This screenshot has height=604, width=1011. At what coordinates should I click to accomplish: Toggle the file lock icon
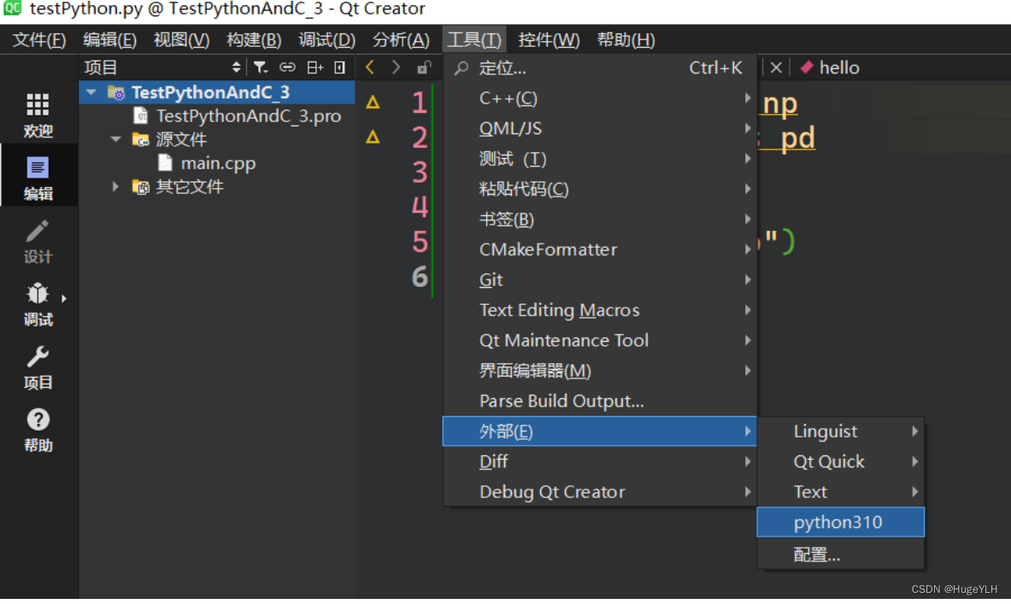click(424, 67)
